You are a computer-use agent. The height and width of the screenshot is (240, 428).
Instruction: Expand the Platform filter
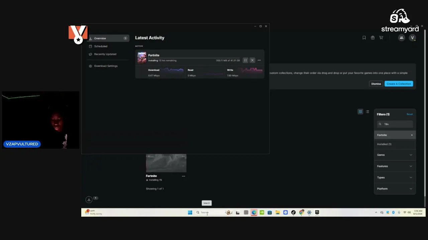pyautogui.click(x=395, y=189)
